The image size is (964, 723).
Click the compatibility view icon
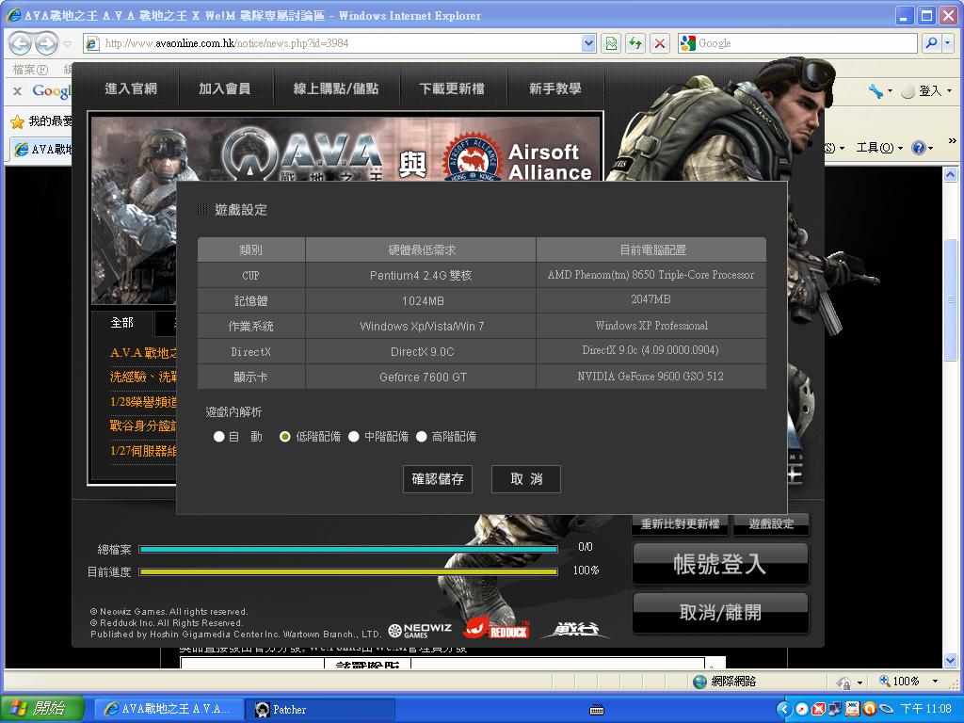click(610, 43)
